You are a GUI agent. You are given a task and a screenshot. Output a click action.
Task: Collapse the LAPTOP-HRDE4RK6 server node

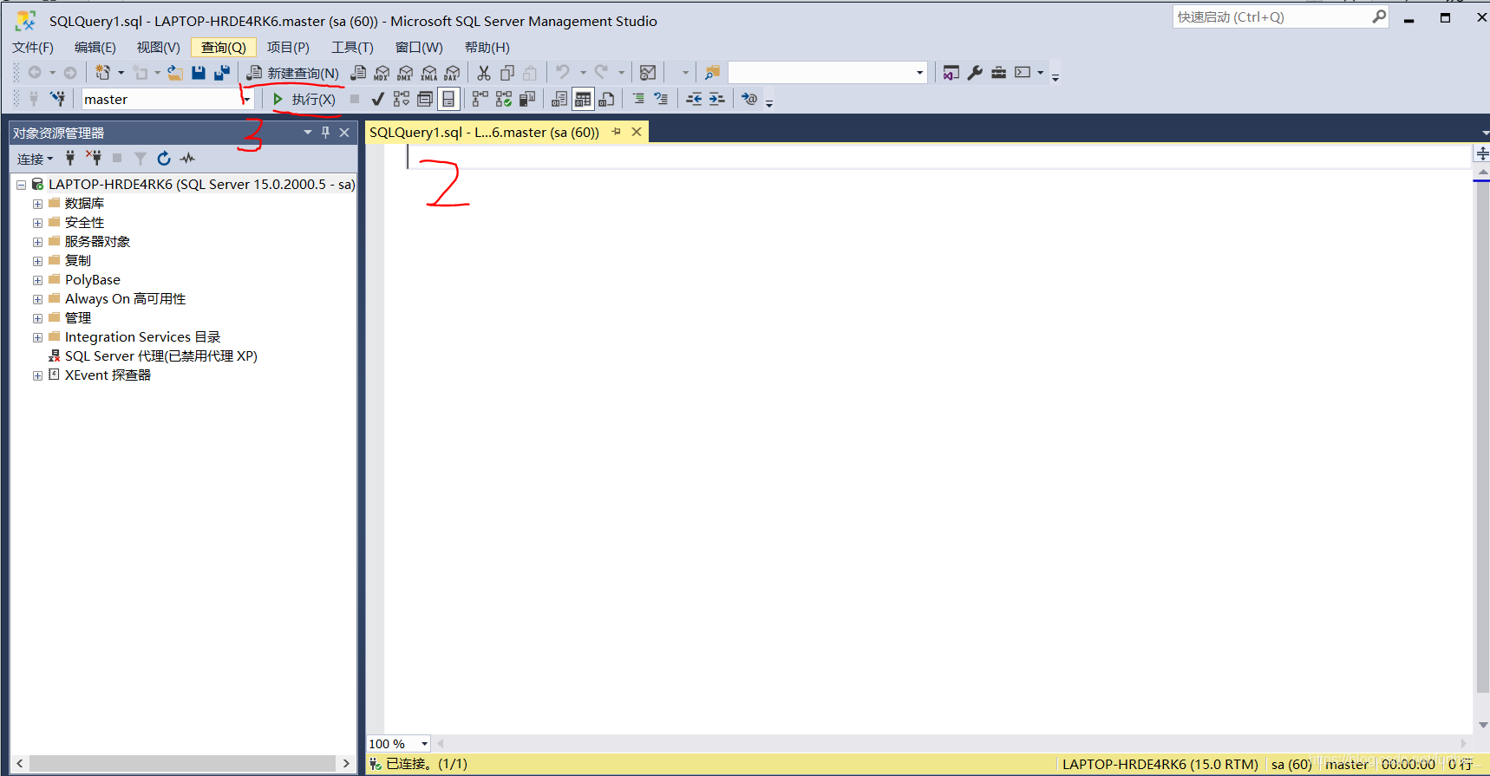(21, 185)
